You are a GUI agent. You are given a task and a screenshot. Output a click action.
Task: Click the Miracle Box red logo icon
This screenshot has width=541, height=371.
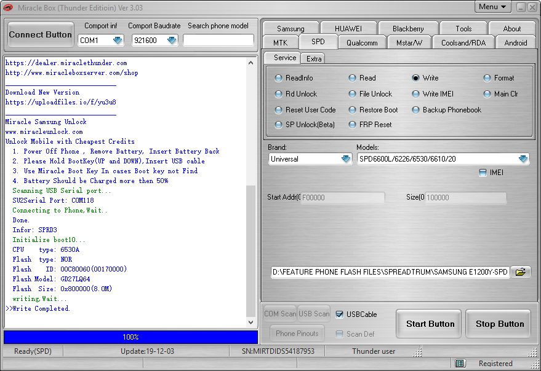click(7, 7)
